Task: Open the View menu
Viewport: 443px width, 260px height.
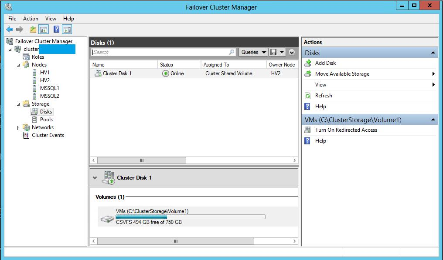Action: (x=51, y=19)
